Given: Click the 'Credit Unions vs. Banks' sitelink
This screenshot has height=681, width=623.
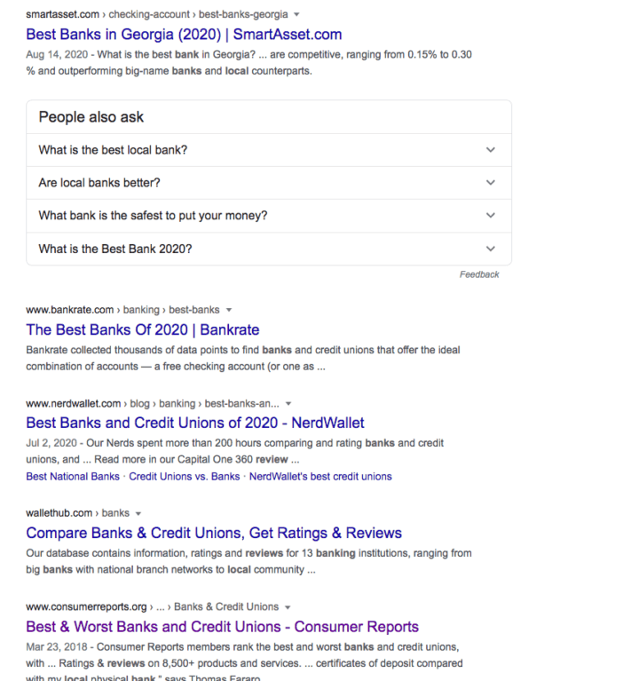Looking at the screenshot, I should (184, 477).
